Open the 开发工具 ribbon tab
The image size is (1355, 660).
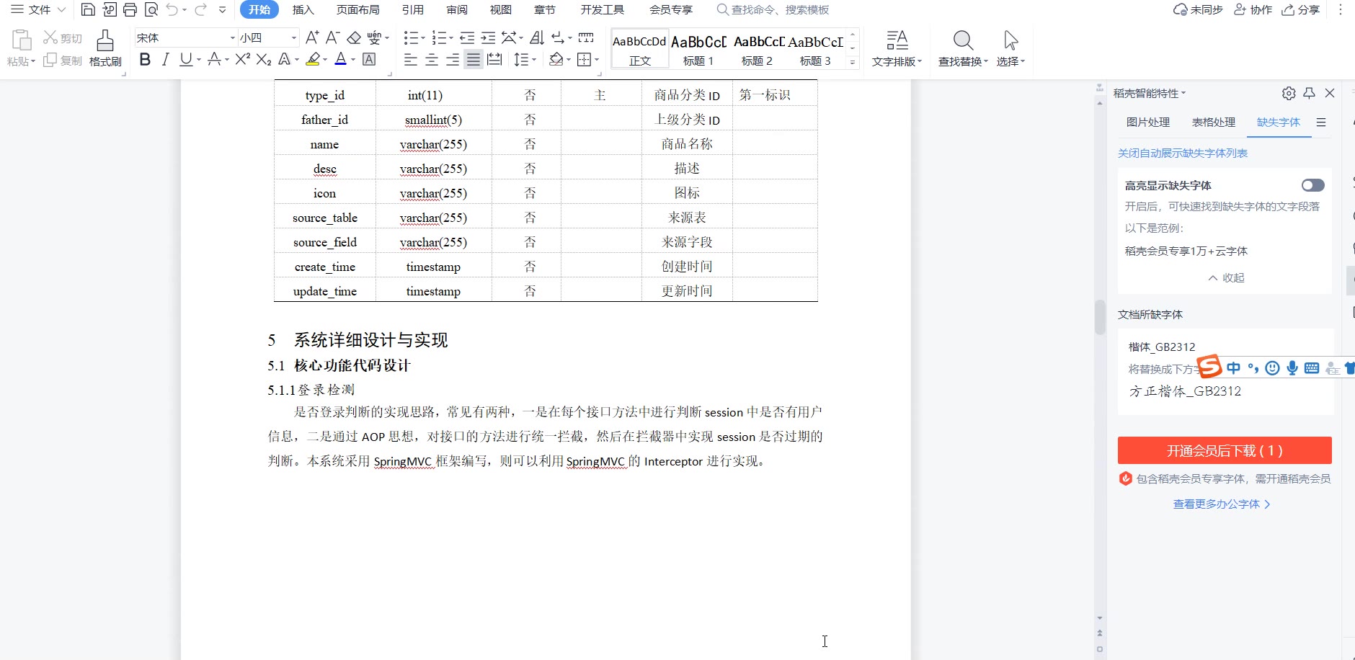pos(603,9)
